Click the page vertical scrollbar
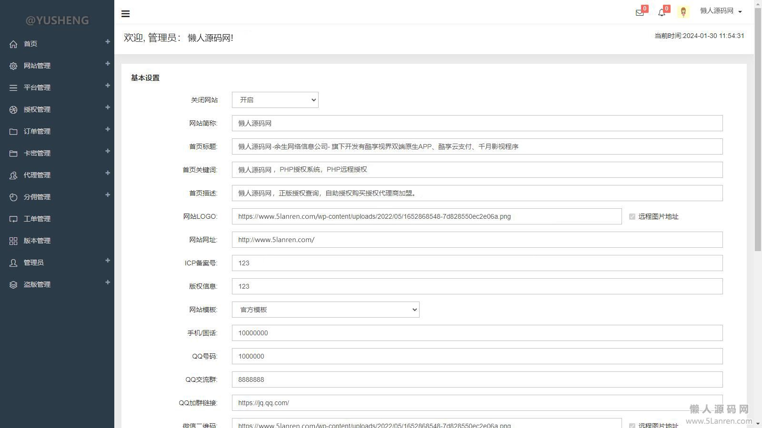This screenshot has width=762, height=428. tap(758, 128)
